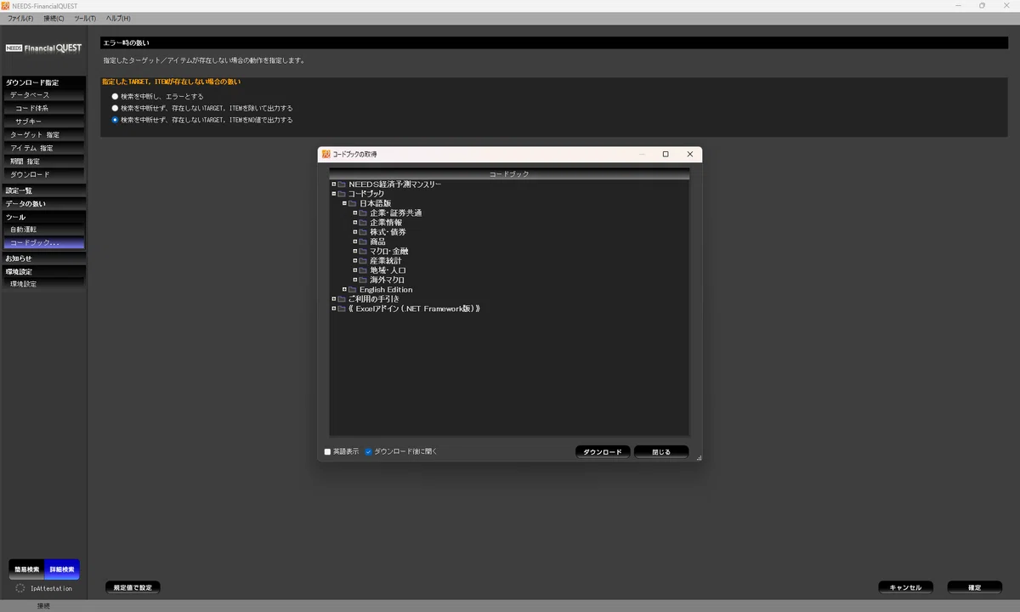Select 検索を中断し、エラーとする radio option
The width and height of the screenshot is (1020, 612).
(x=116, y=97)
